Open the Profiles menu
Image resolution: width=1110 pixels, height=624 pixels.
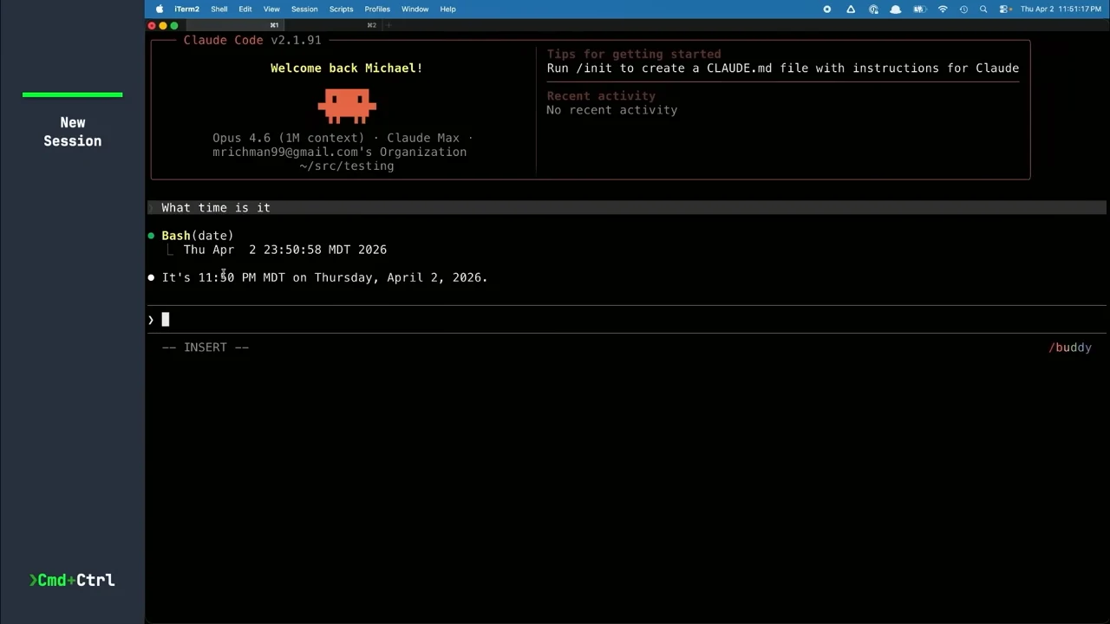(377, 9)
